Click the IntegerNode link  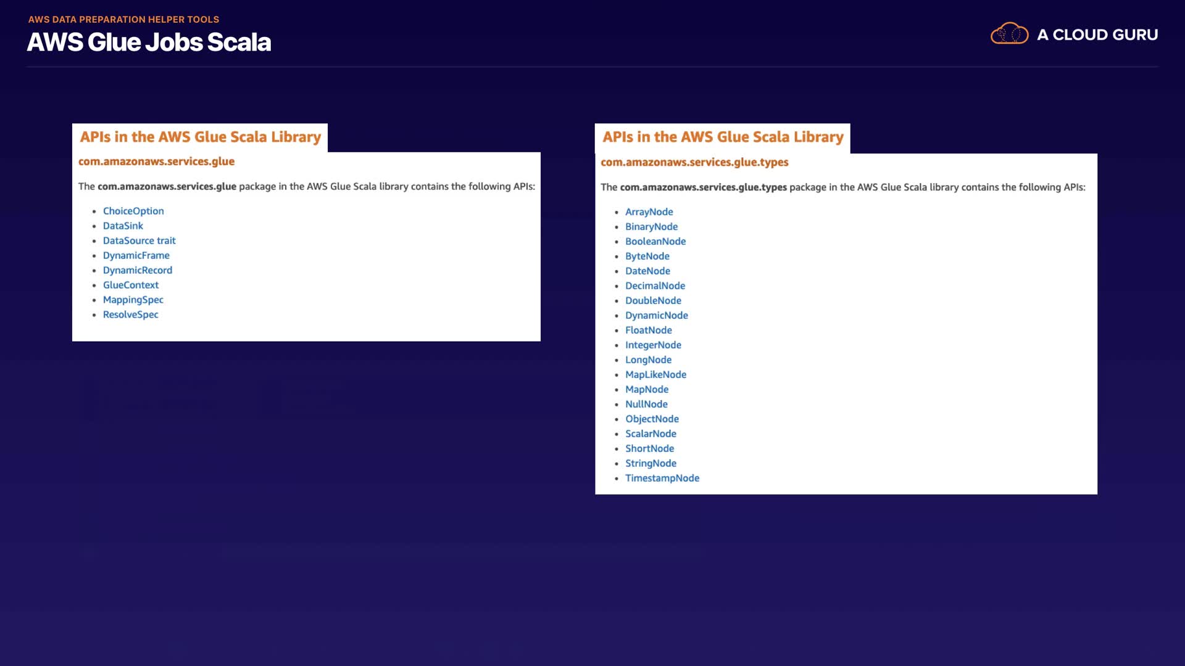[x=653, y=345]
